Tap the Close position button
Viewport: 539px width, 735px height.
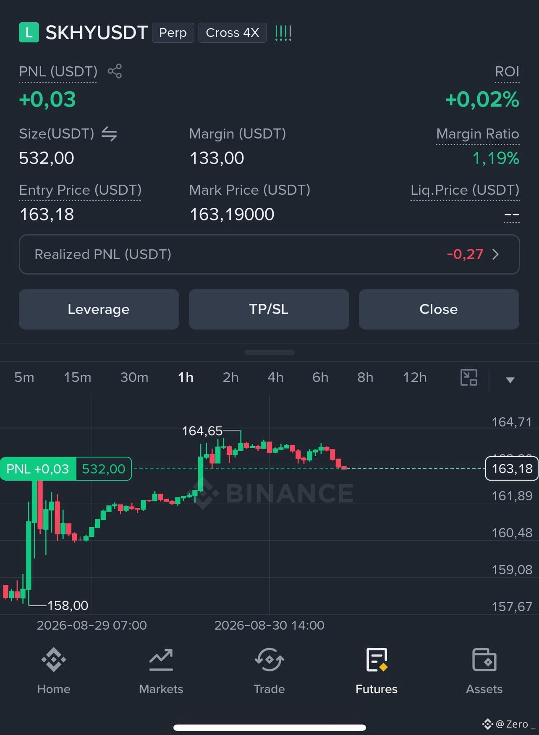coord(439,309)
